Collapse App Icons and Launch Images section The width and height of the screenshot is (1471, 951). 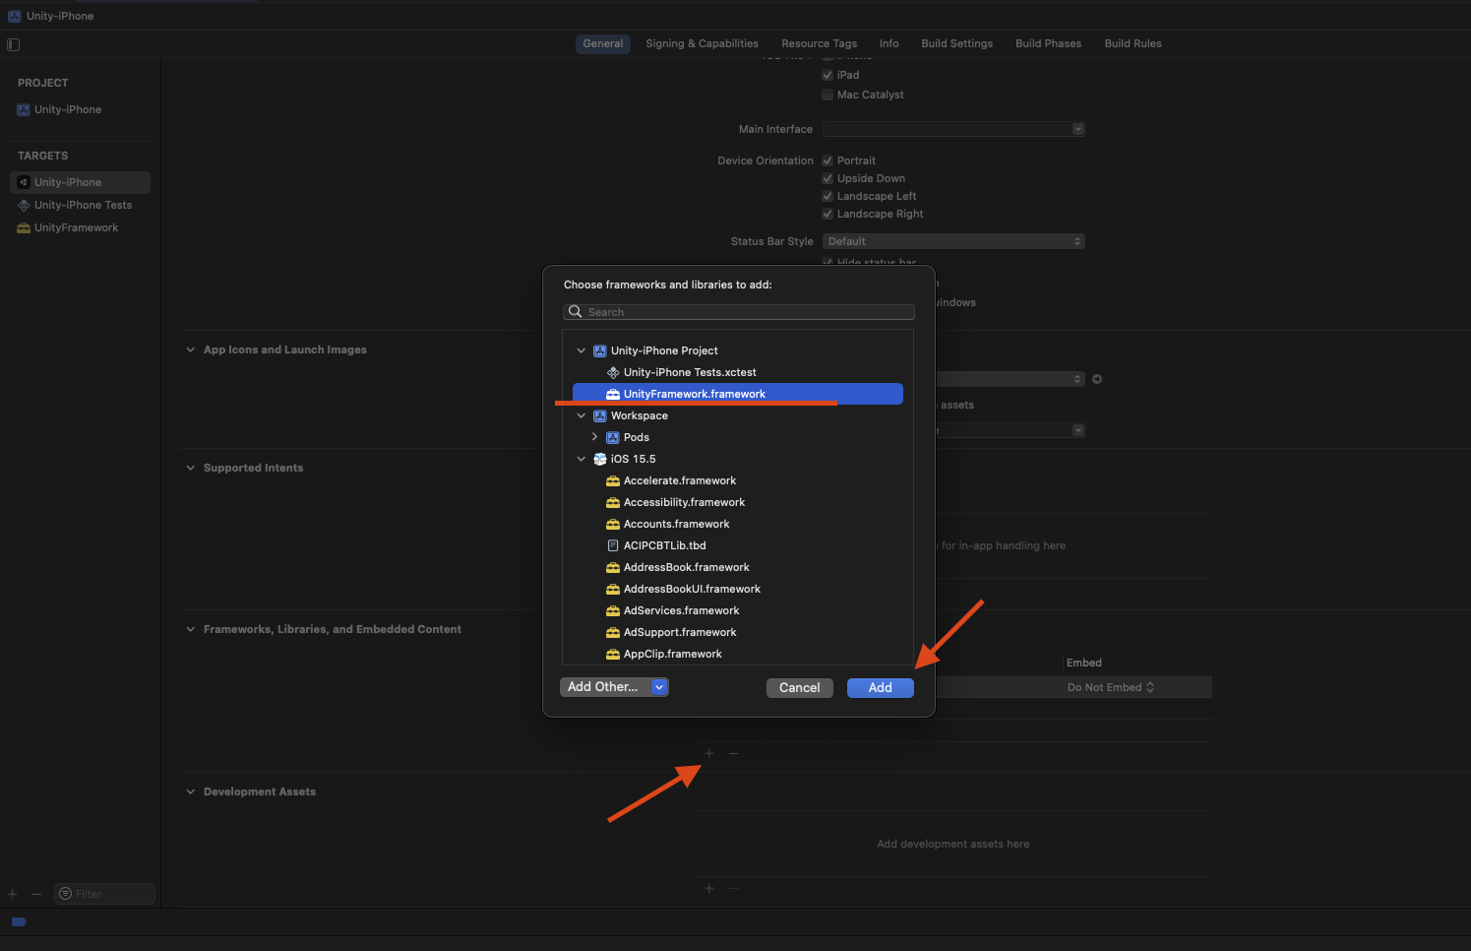coord(190,349)
